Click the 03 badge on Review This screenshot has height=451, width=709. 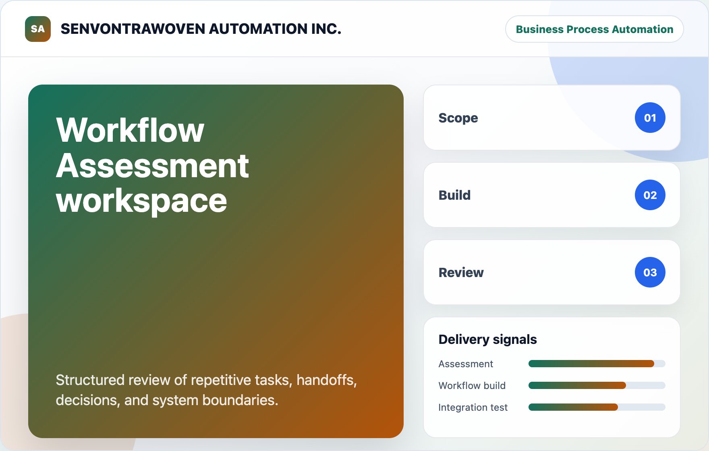650,272
